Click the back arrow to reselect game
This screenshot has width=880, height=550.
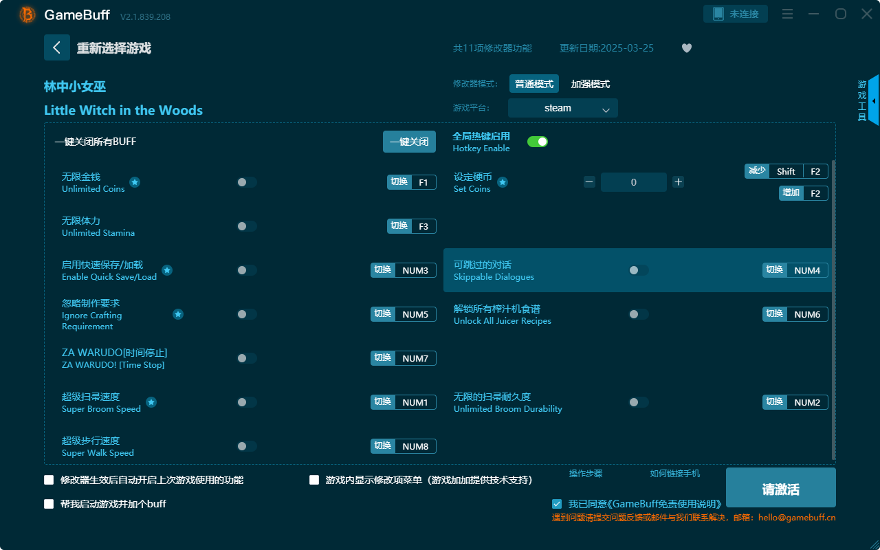tap(57, 47)
